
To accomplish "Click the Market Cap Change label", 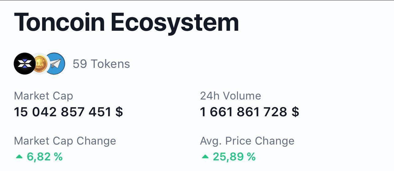I will coord(65,141).
